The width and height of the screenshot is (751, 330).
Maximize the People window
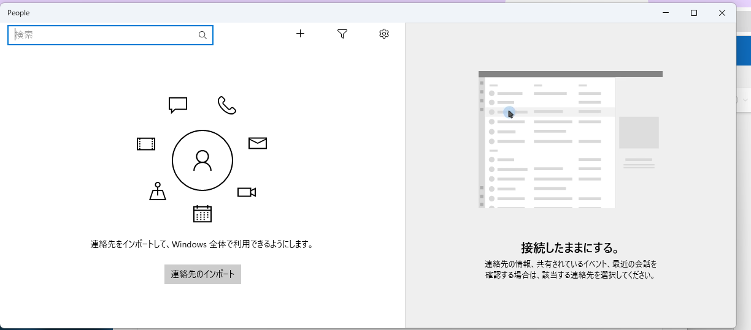694,13
